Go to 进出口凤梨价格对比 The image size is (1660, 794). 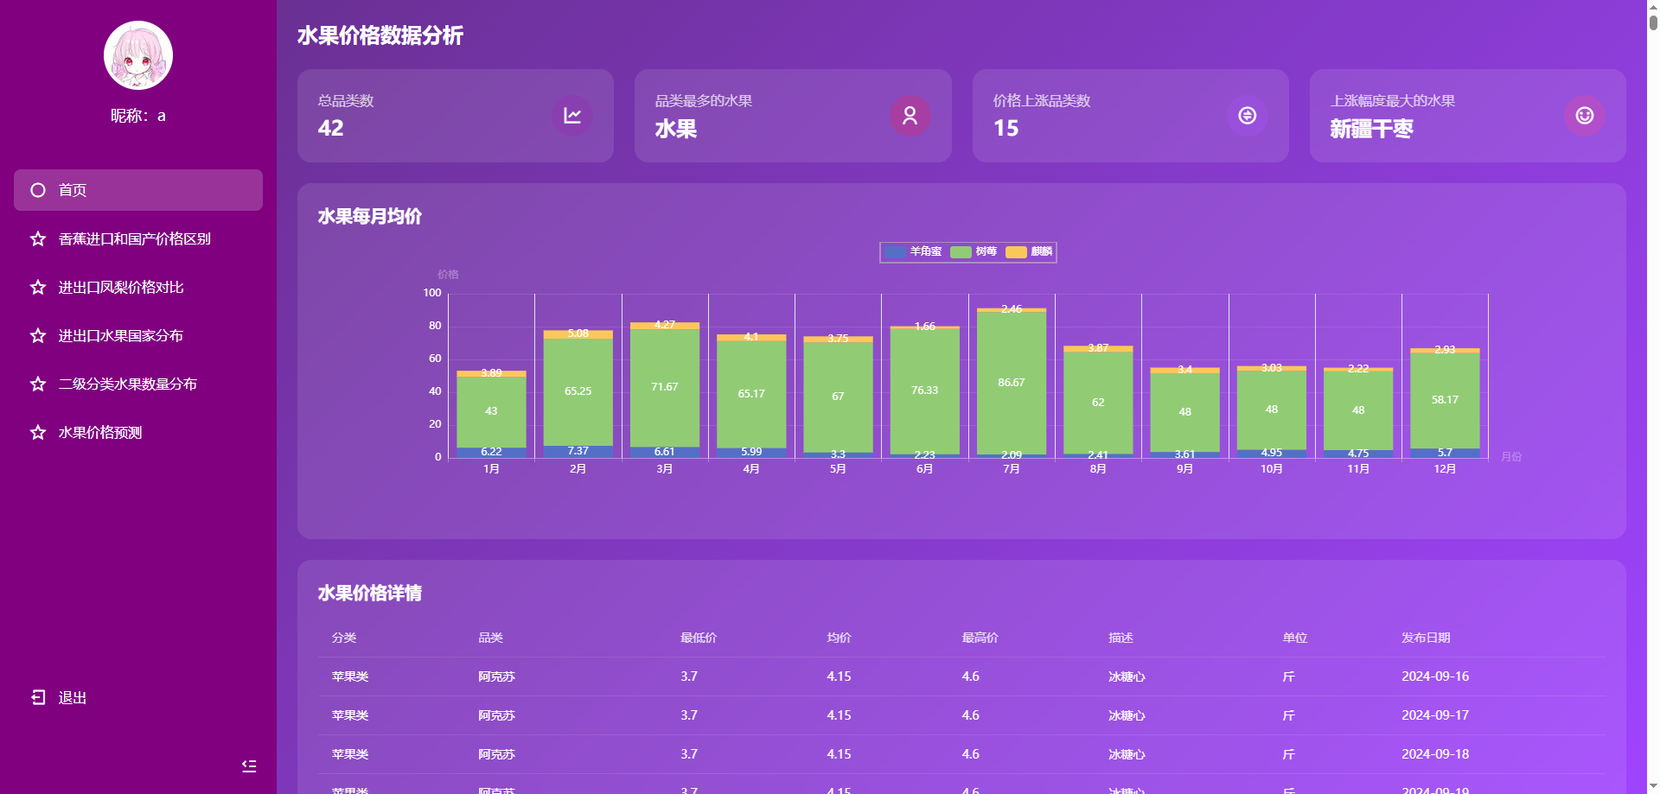138,287
